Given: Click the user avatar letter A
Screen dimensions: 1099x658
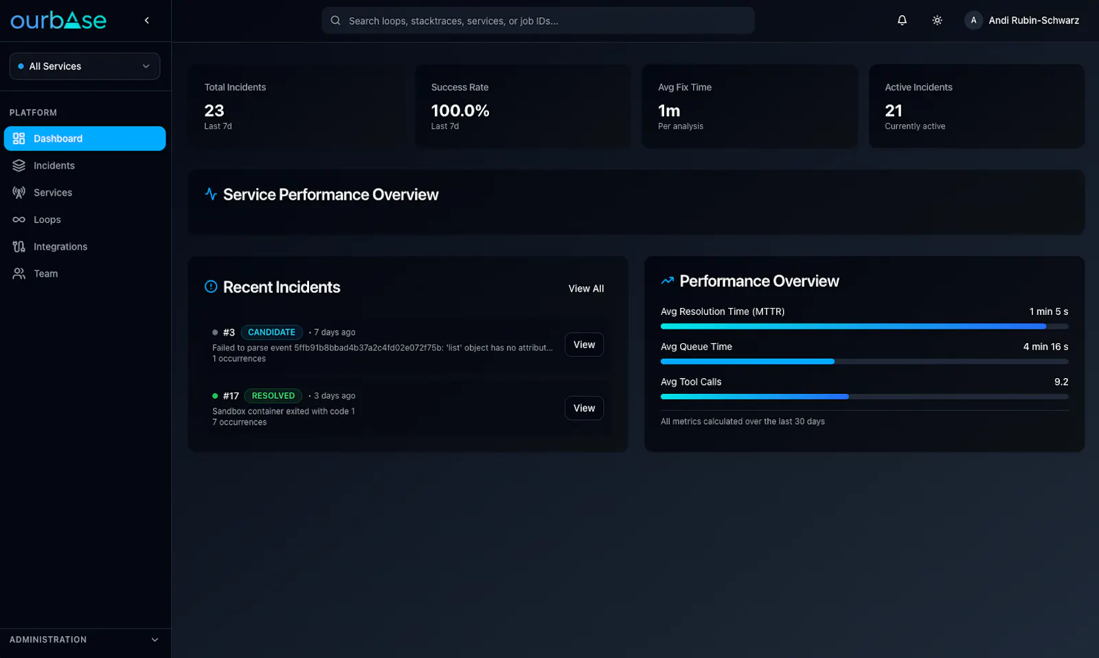Looking at the screenshot, I should (973, 21).
